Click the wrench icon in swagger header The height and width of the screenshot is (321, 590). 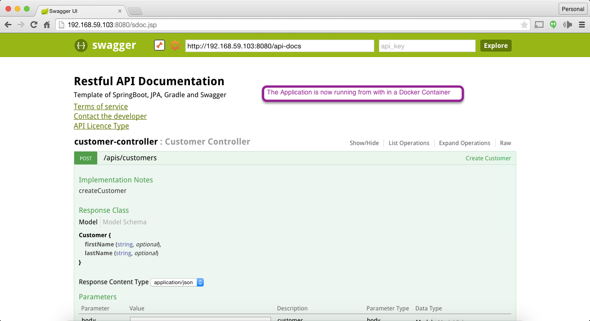[159, 45]
